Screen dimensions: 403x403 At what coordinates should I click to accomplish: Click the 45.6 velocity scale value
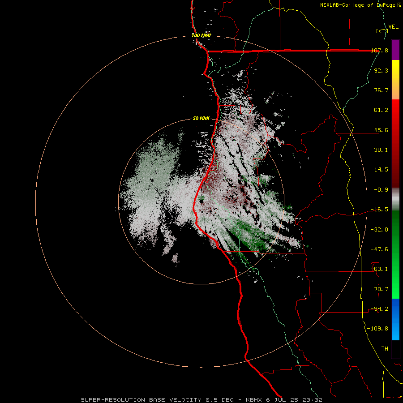click(x=381, y=130)
